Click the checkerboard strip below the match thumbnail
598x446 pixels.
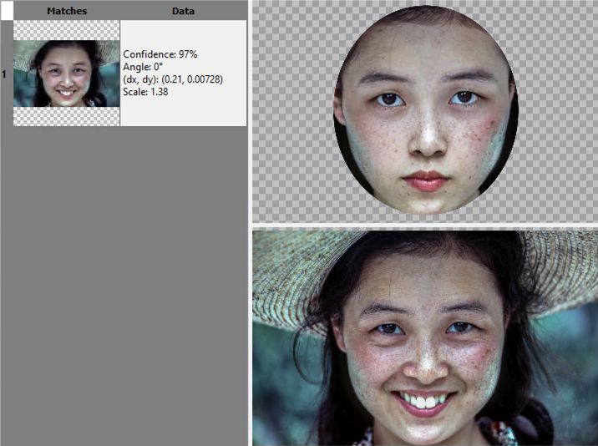point(66,116)
